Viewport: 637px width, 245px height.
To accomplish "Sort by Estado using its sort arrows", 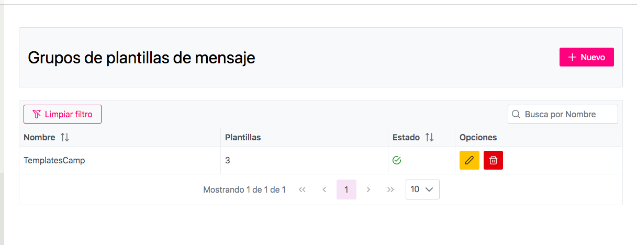I will pyautogui.click(x=429, y=137).
